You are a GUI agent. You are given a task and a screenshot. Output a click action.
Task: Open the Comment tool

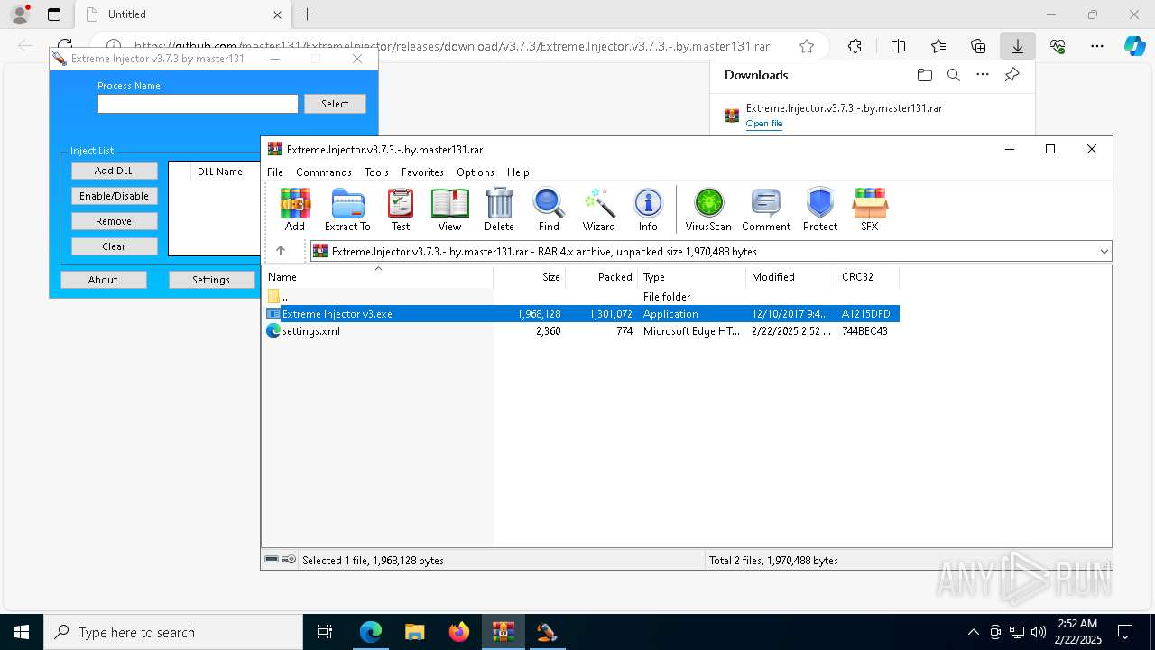coord(766,209)
